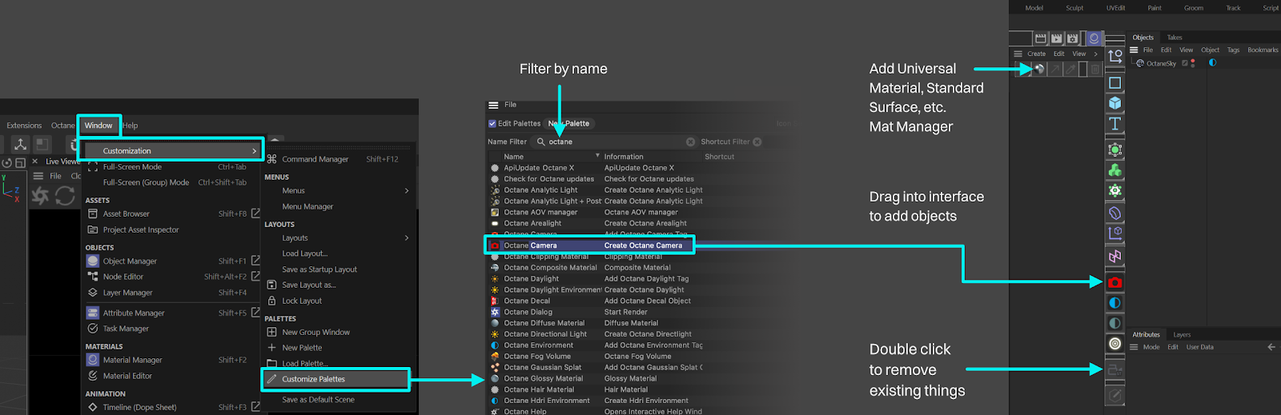Image resolution: width=1281 pixels, height=415 pixels.
Task: Open the Window menu
Action: pos(98,126)
